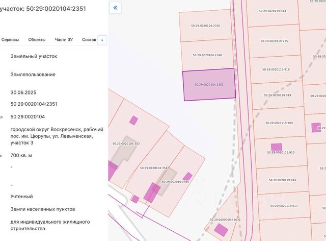Click the purple building in parcel 50:29:0020119:910
The height and width of the screenshot is (241, 326).
click(x=276, y=147)
